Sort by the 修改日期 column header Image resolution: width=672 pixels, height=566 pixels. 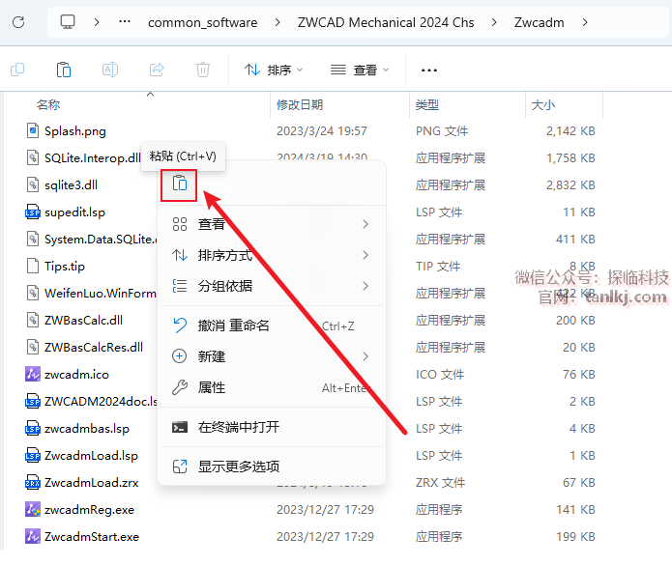click(300, 104)
